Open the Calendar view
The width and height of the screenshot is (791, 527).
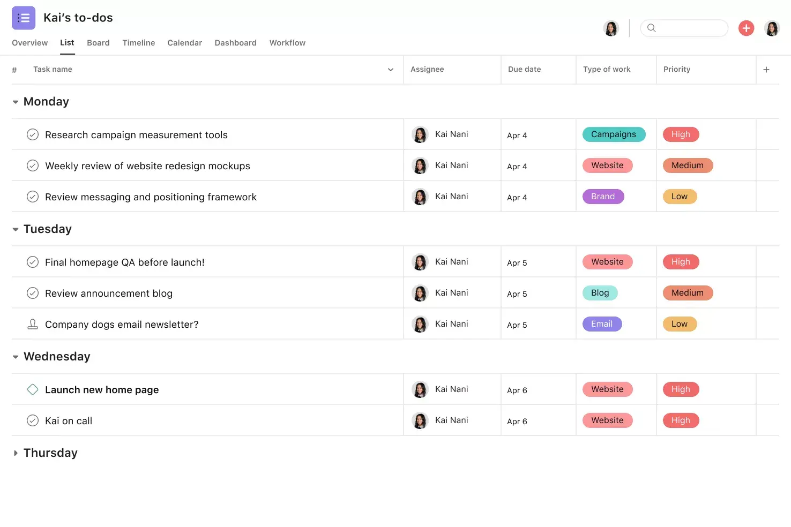184,43
